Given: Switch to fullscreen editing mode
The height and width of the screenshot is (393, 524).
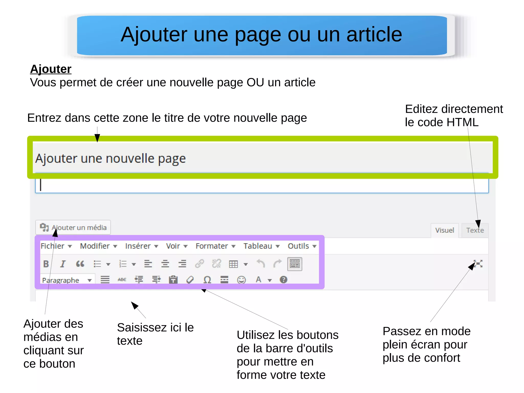Looking at the screenshot, I should tap(478, 264).
